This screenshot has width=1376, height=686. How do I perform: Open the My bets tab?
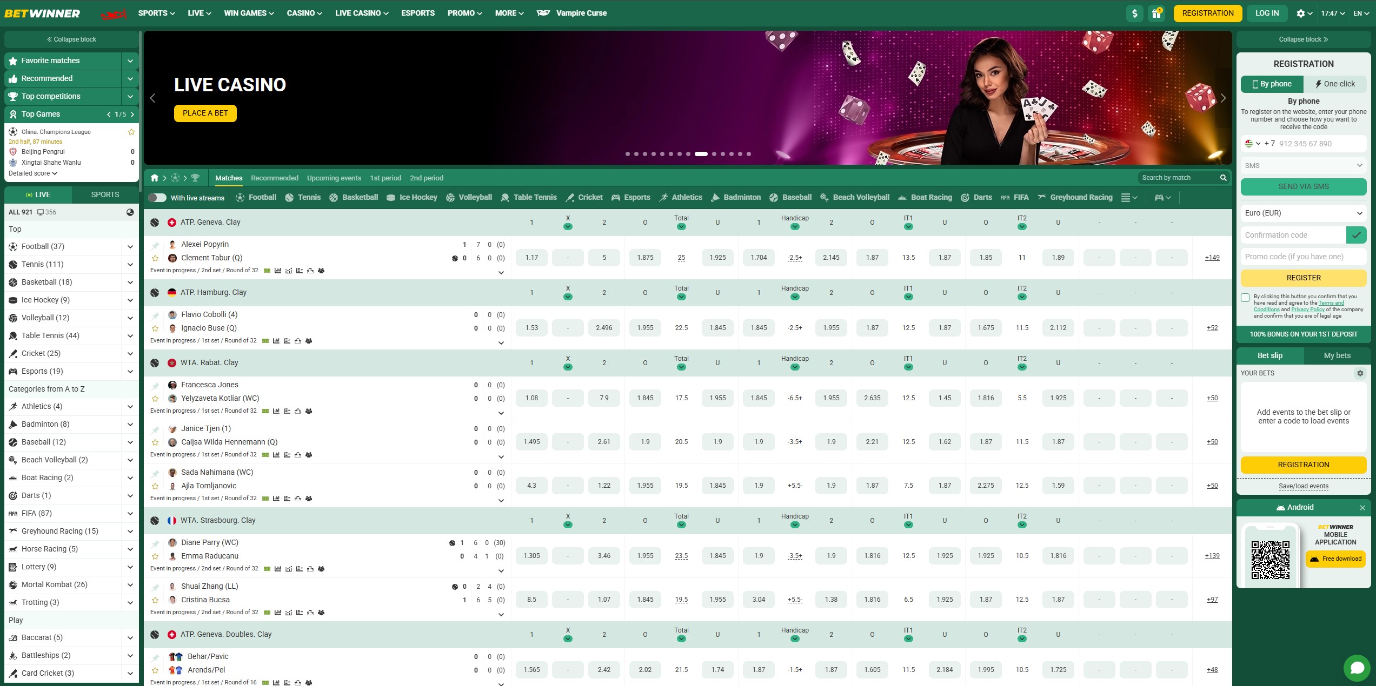[1337, 356]
